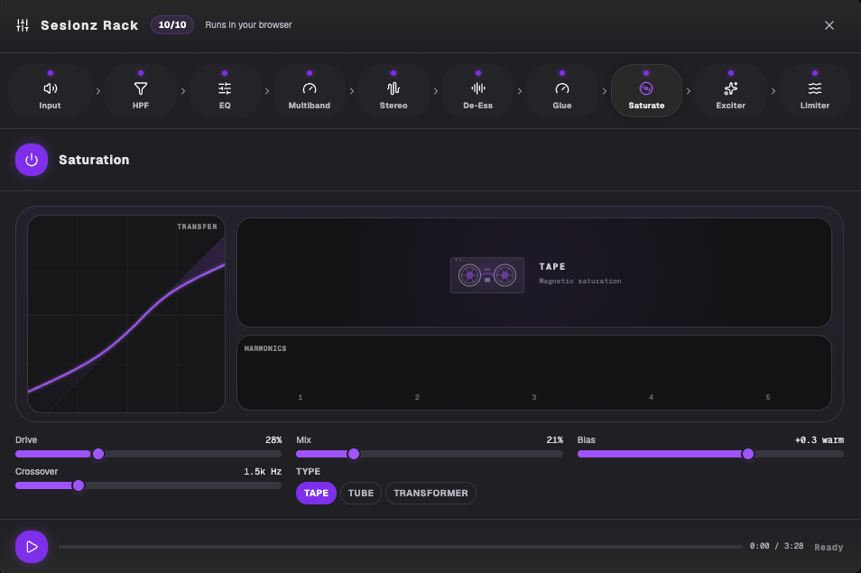This screenshot has width=861, height=573.
Task: Click the chevron between De-Ess and Glue
Action: coord(520,91)
